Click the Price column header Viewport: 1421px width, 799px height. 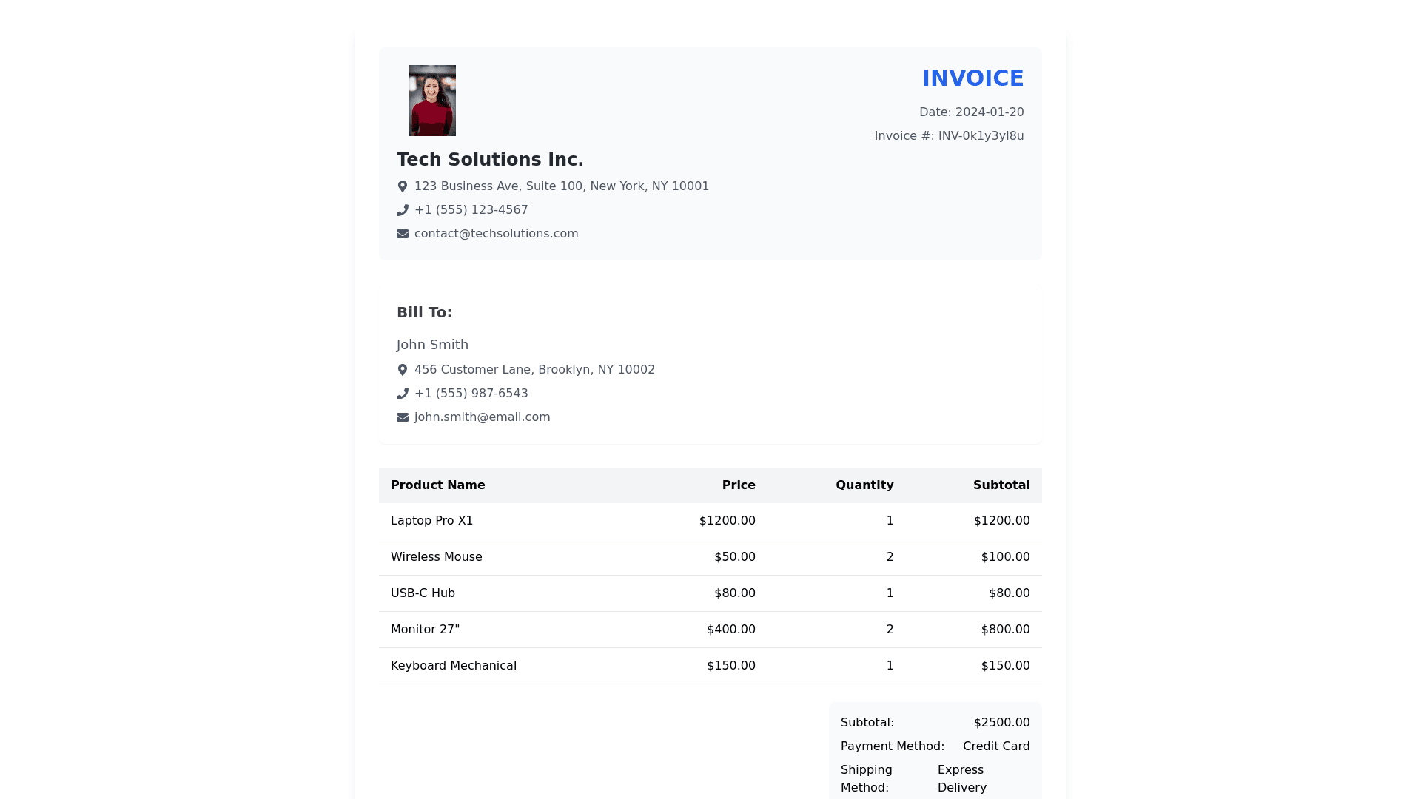coord(738,485)
